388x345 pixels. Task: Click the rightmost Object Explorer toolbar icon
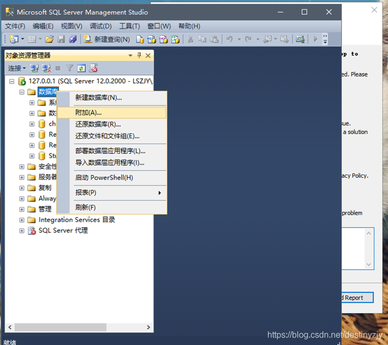[93, 68]
